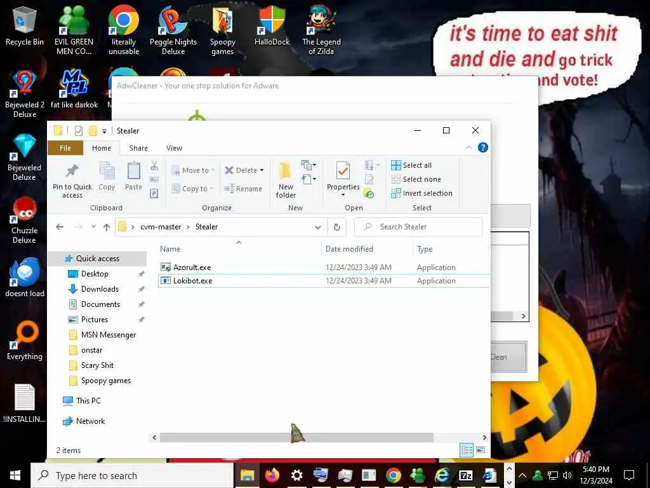Expand the Delete dropdown arrow
Viewport: 650px width, 488px height.
point(262,170)
